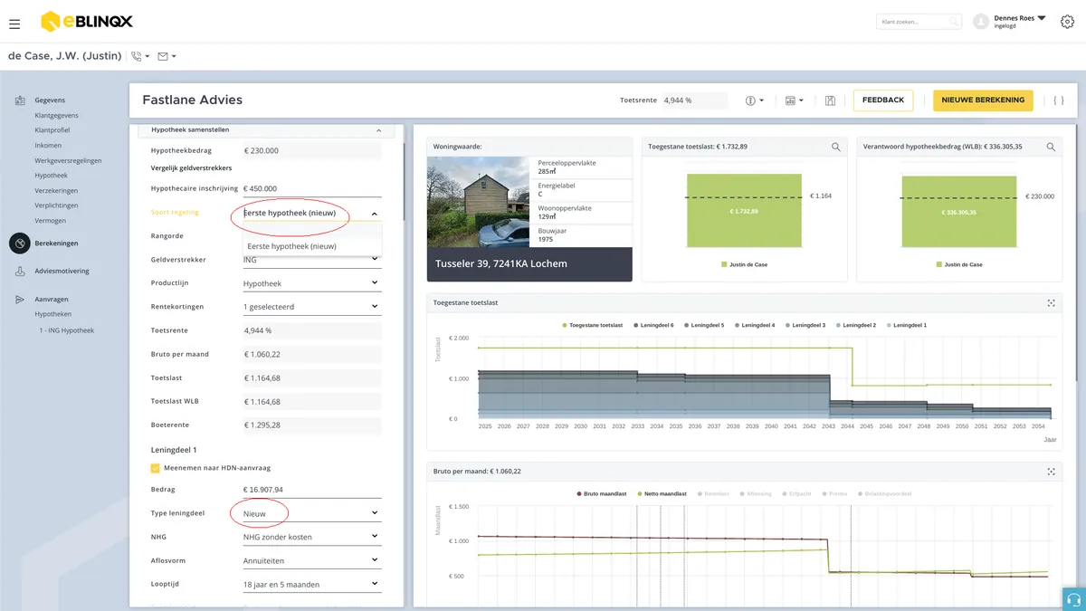The width and height of the screenshot is (1086, 611).
Task: Click the NIEUWE BEREKENING button
Action: pyautogui.click(x=983, y=100)
